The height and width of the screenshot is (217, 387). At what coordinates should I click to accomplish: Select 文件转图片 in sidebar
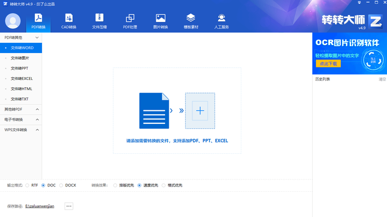click(21, 58)
